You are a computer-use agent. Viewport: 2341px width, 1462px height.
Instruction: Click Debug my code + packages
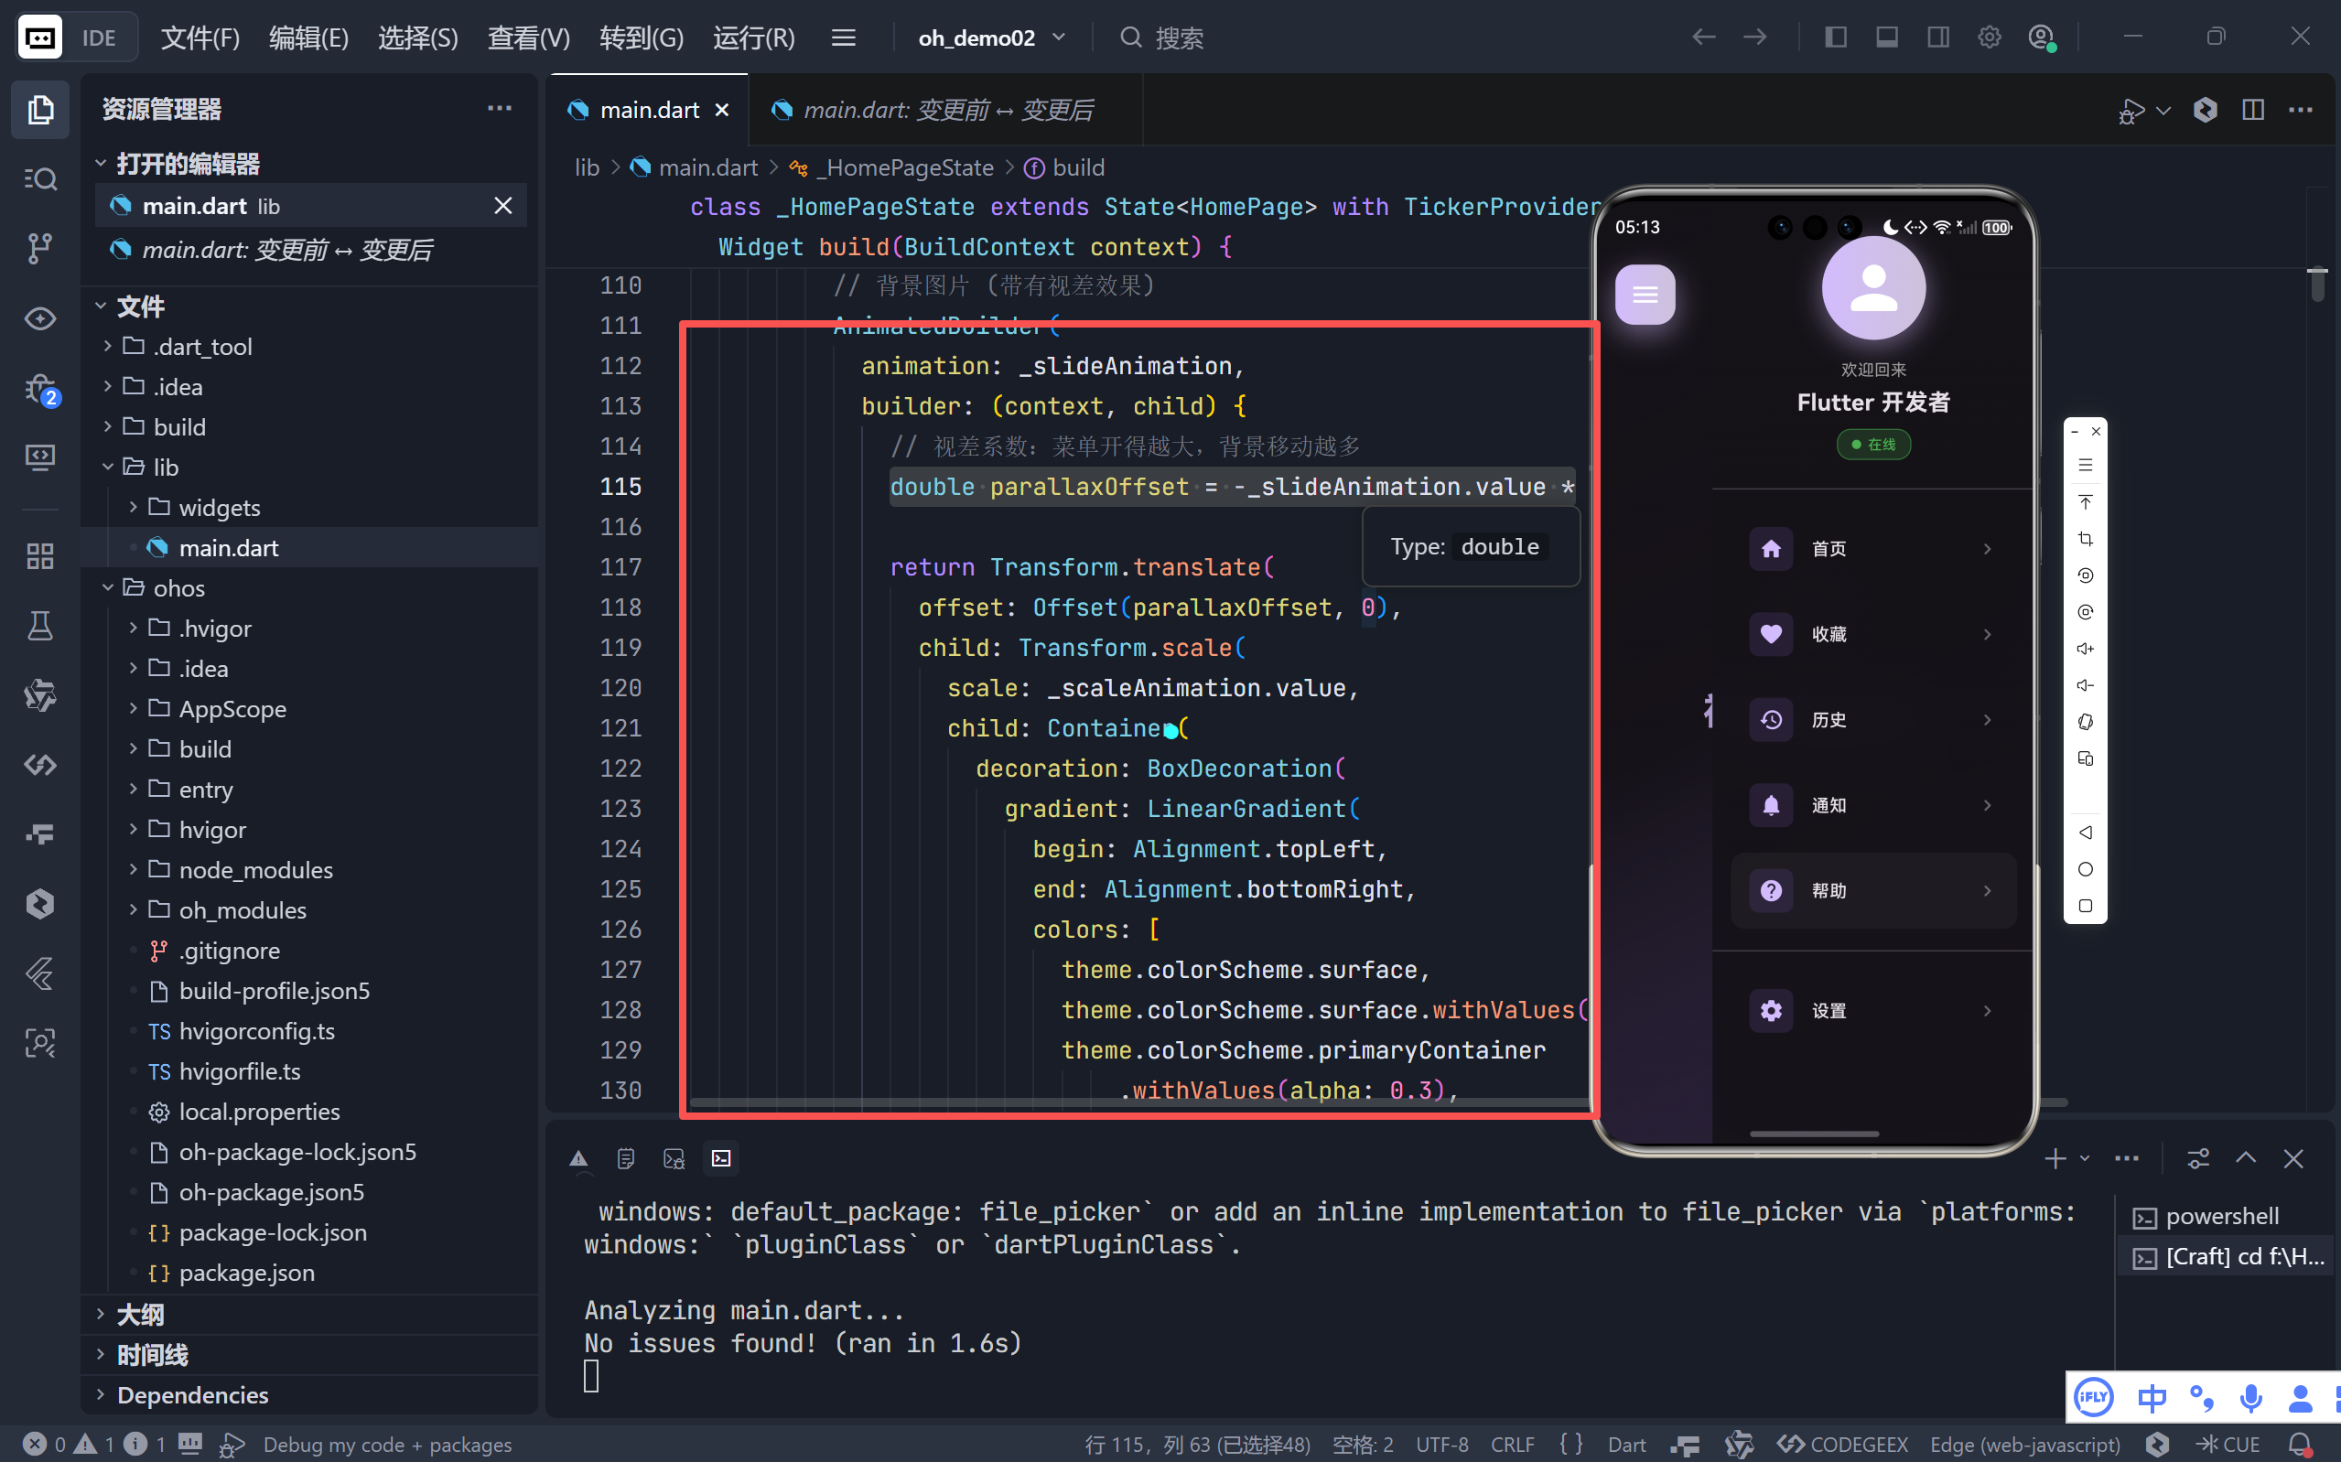387,1444
